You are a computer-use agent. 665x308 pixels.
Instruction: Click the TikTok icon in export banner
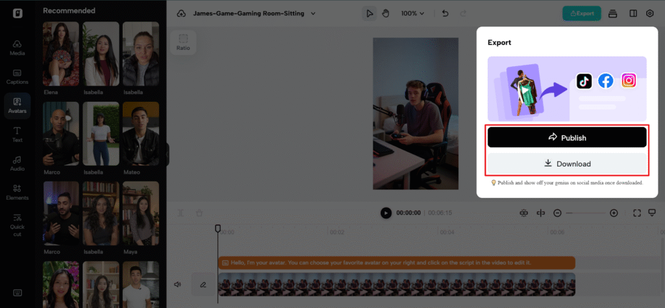[584, 81]
